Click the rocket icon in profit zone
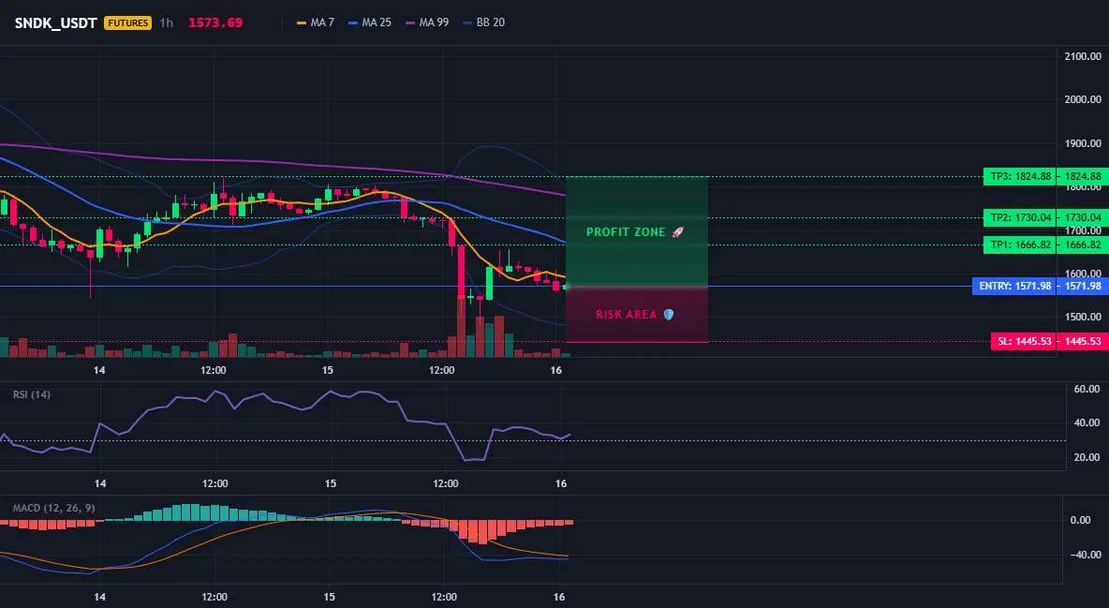The height and width of the screenshot is (608, 1109). (x=677, y=232)
